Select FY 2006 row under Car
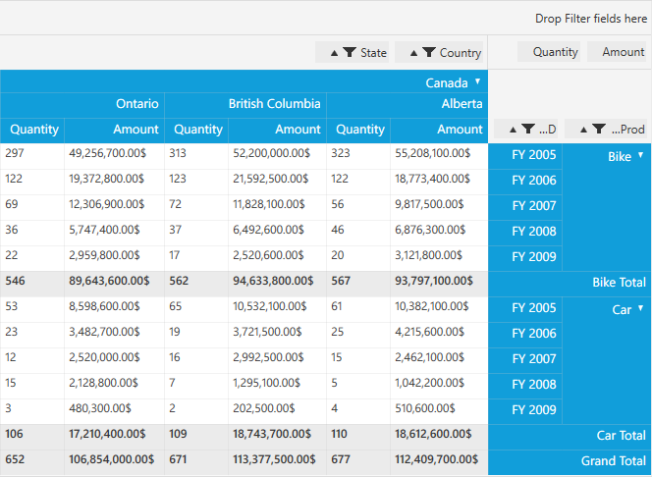 [x=525, y=334]
